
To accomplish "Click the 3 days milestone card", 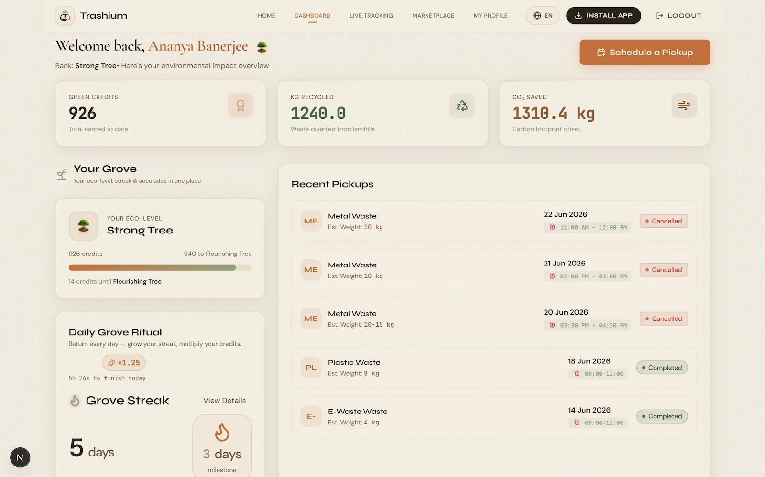I will click(222, 446).
